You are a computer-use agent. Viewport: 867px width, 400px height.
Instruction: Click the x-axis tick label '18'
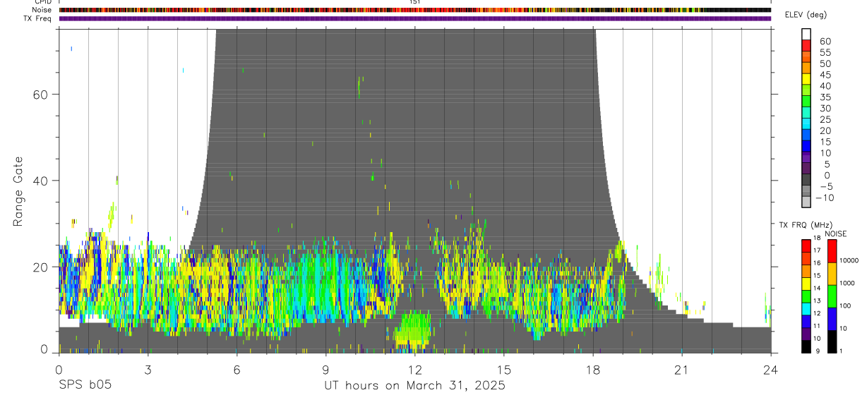click(592, 370)
